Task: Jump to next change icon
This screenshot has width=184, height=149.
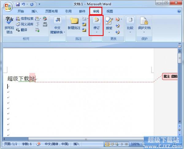Action: click(117, 32)
